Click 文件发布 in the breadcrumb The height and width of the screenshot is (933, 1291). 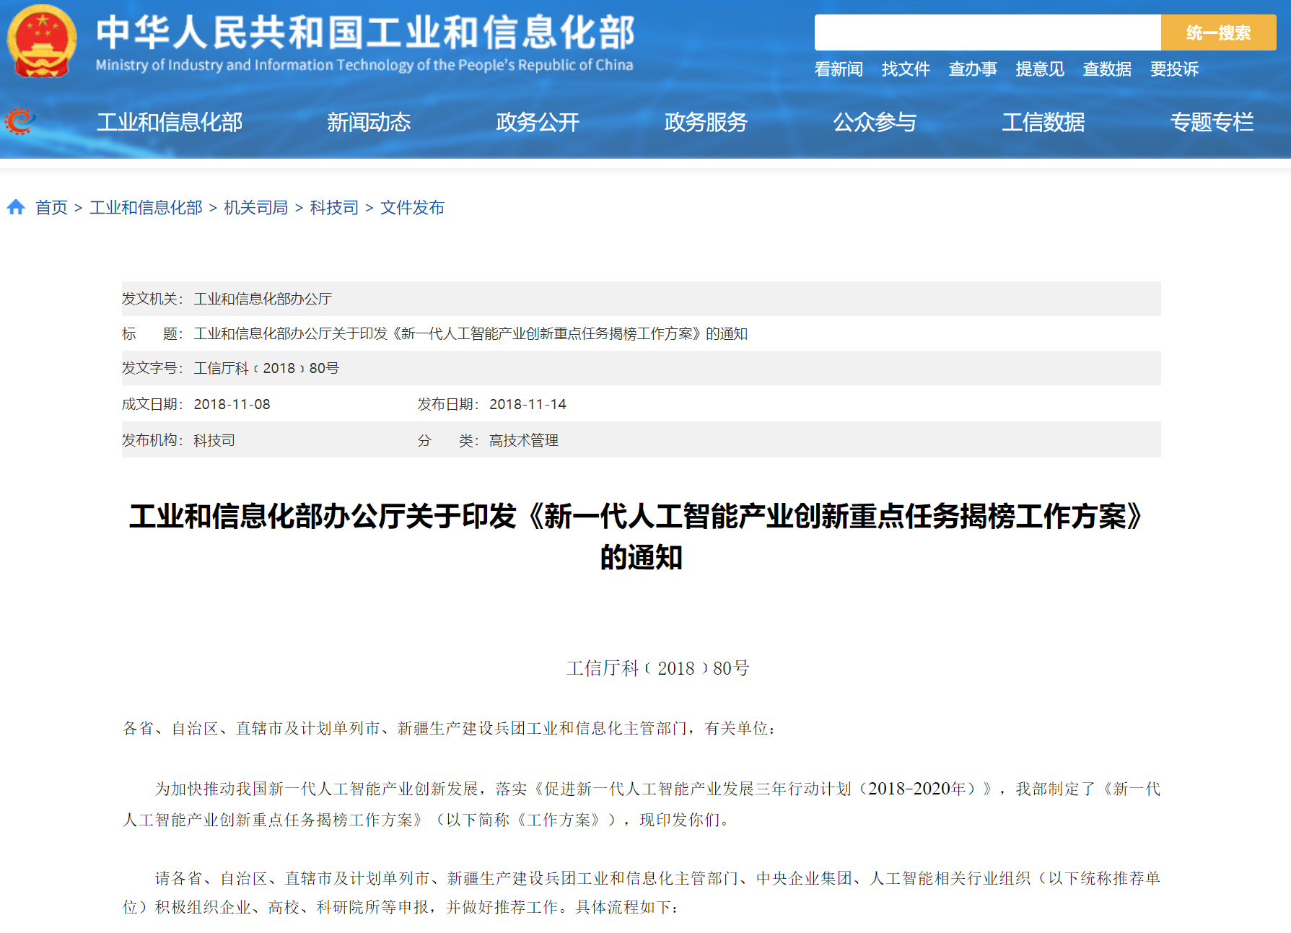[412, 208]
